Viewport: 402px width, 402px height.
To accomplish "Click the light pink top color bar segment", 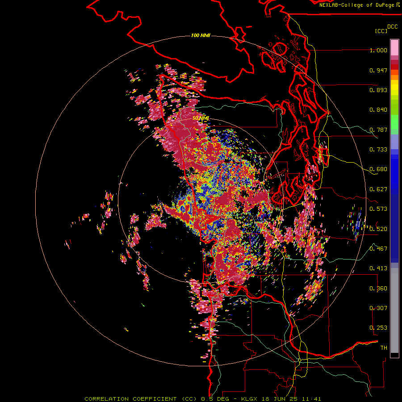I will tap(394, 47).
